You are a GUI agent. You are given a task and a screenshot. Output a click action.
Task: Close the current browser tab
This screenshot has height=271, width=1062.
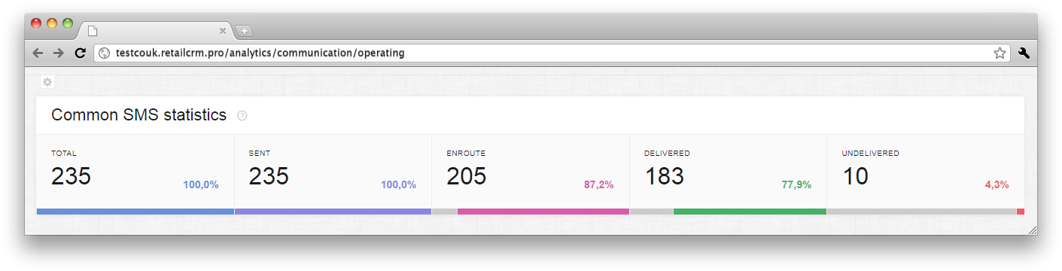click(x=223, y=31)
